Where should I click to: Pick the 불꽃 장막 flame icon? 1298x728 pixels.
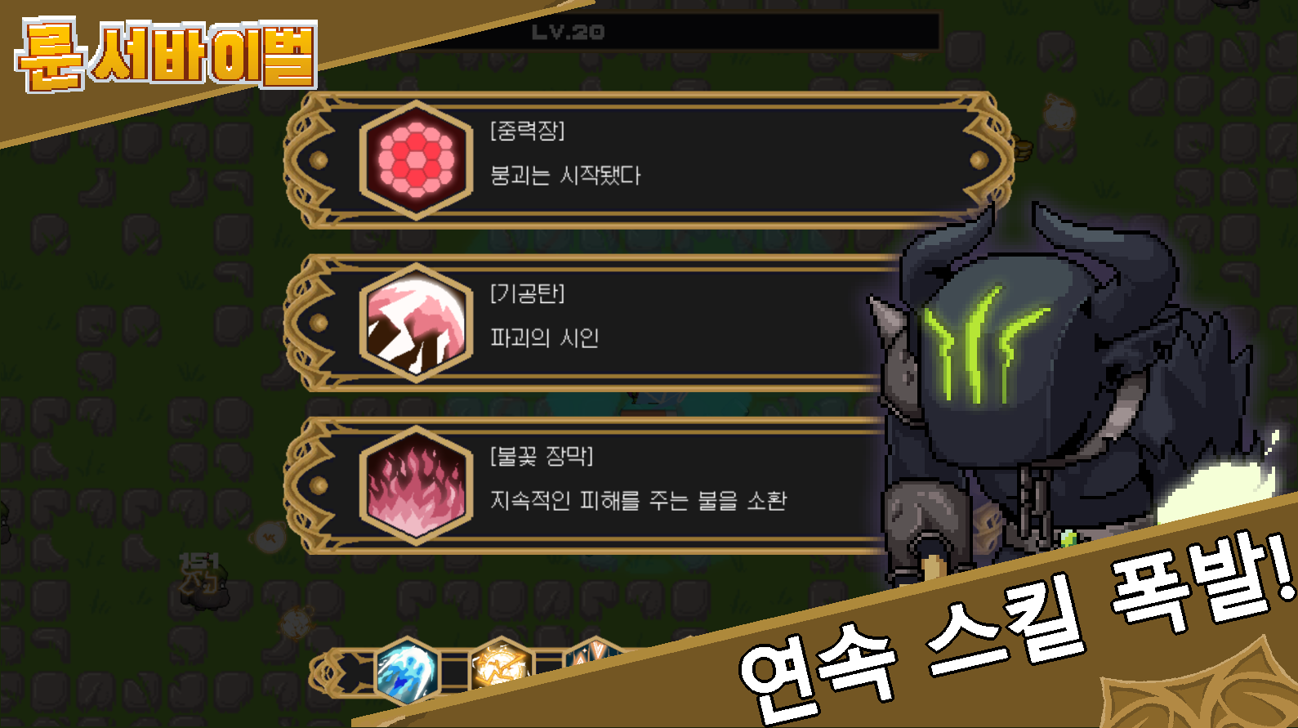tap(417, 485)
